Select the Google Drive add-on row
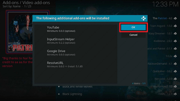 [76, 52]
